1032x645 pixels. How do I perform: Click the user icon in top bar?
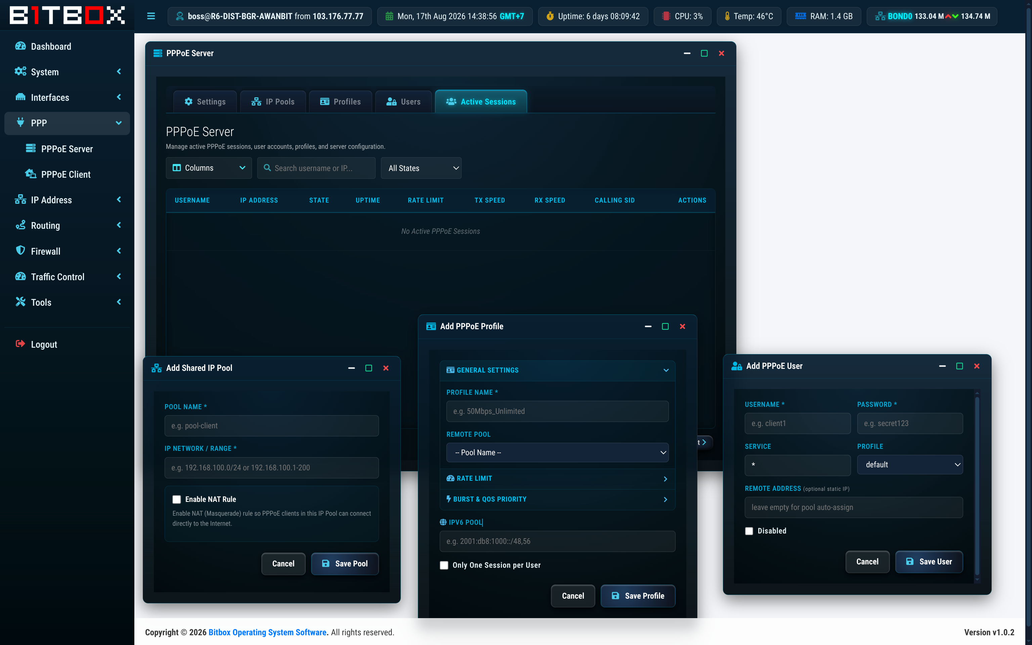tap(179, 16)
